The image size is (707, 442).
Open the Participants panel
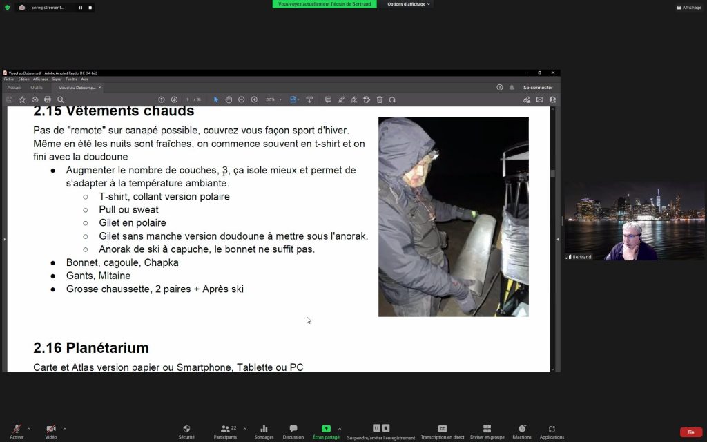(226, 431)
